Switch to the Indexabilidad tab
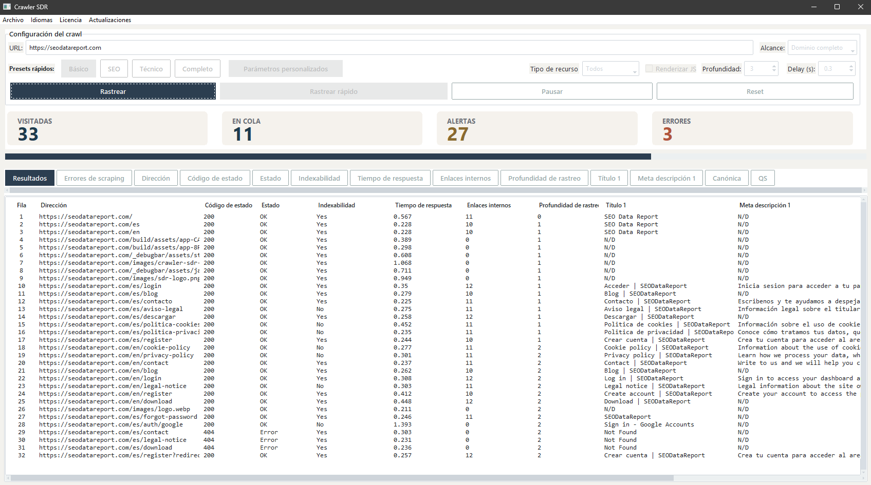 point(319,178)
